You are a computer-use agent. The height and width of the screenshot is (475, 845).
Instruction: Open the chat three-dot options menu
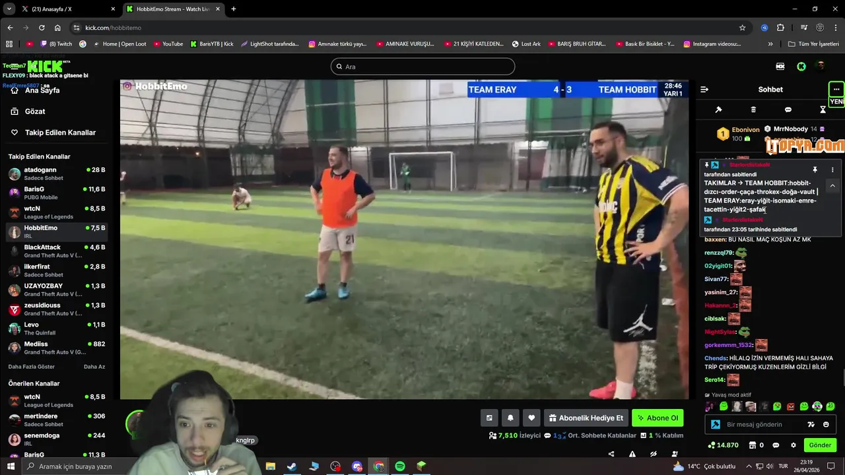[836, 89]
